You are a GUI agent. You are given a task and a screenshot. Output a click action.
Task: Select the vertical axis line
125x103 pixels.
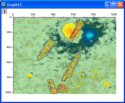pos(13,55)
